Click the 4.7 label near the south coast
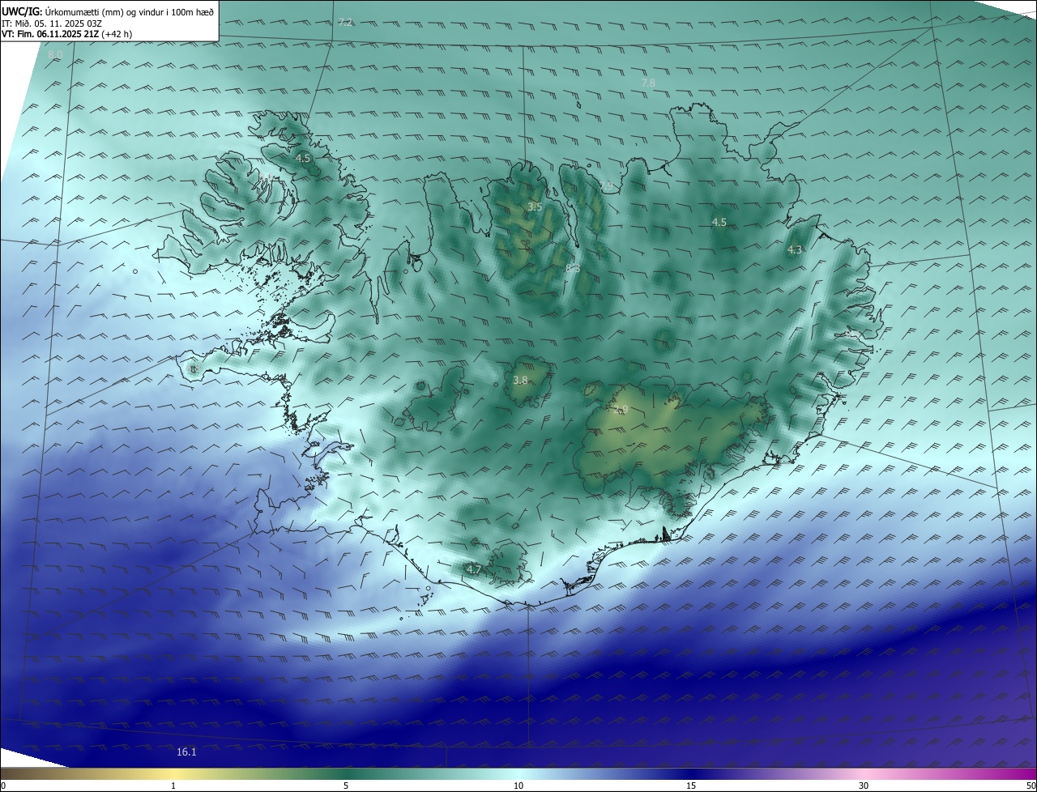 point(474,570)
